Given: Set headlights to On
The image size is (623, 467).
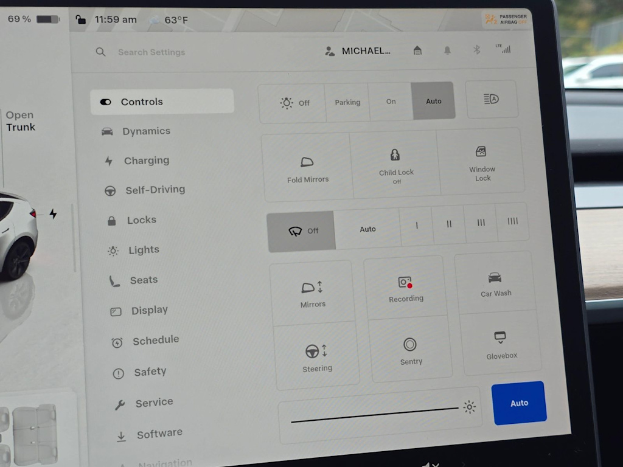Looking at the screenshot, I should coord(391,102).
